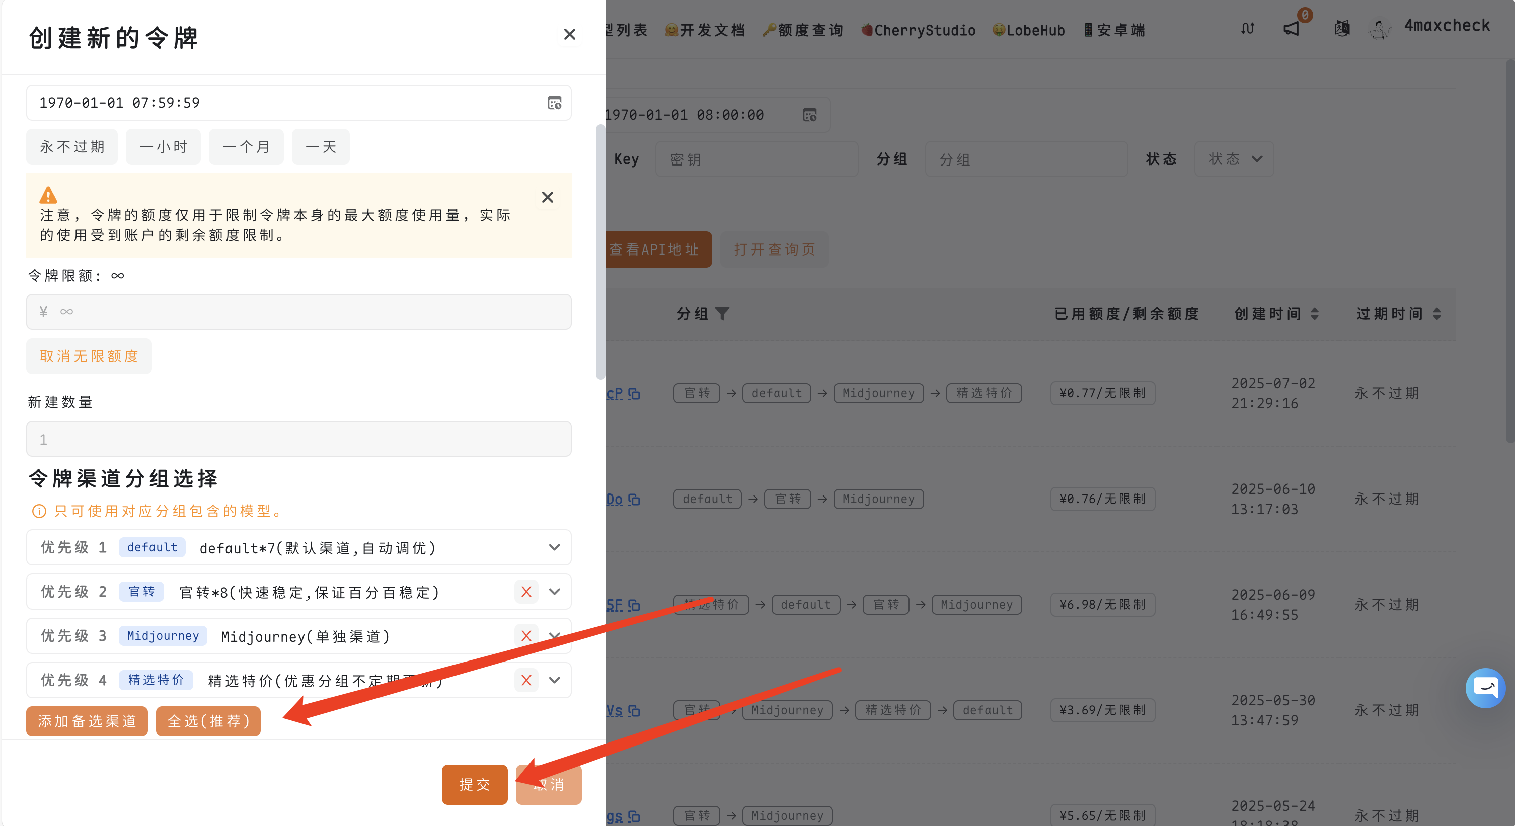Open the CherryStudio nav item
Image resolution: width=1515 pixels, height=826 pixels.
point(918,30)
